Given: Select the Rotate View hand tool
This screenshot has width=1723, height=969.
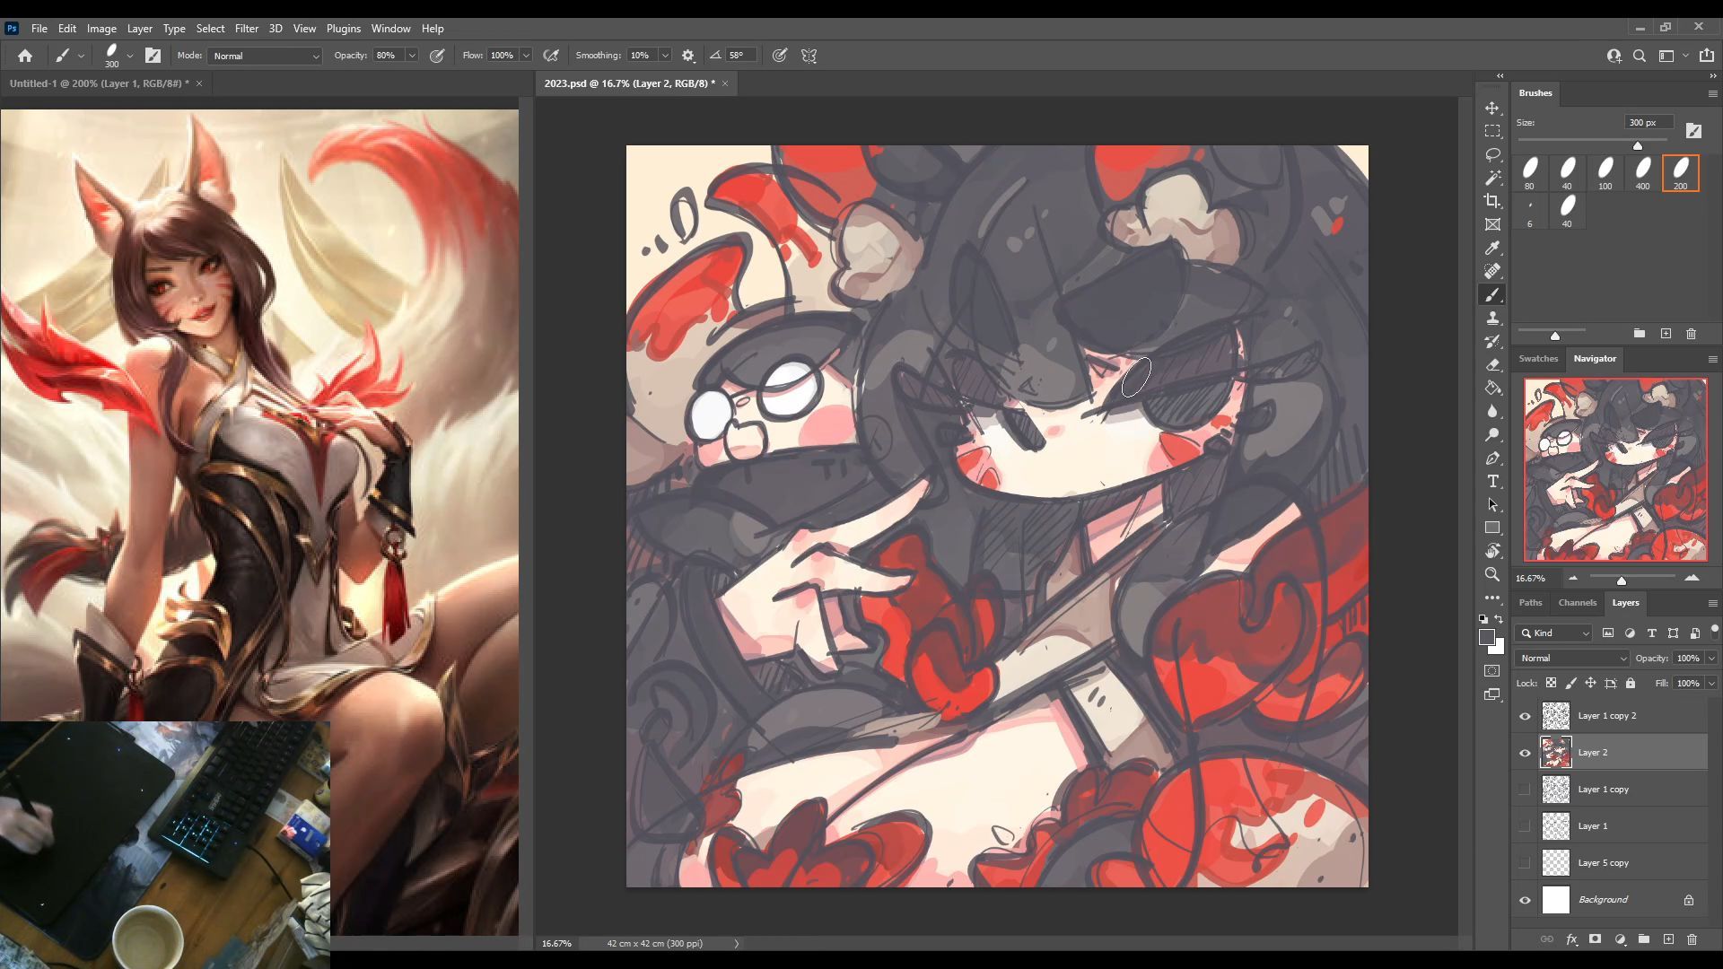Looking at the screenshot, I should click(x=1492, y=551).
